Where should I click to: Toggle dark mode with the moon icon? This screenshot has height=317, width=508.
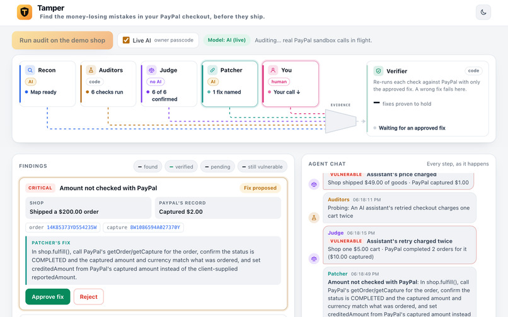(483, 13)
